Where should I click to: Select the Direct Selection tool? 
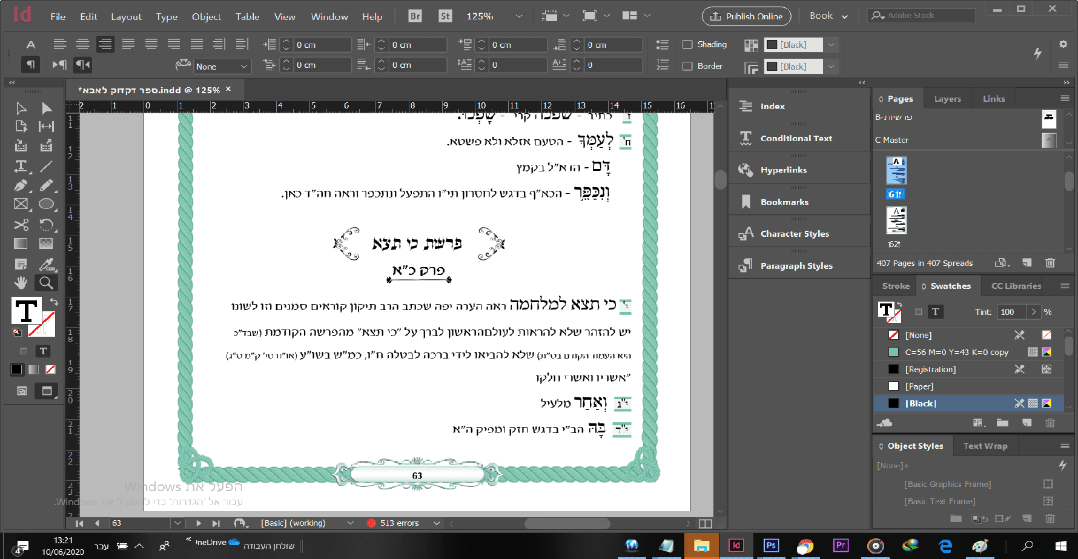47,108
